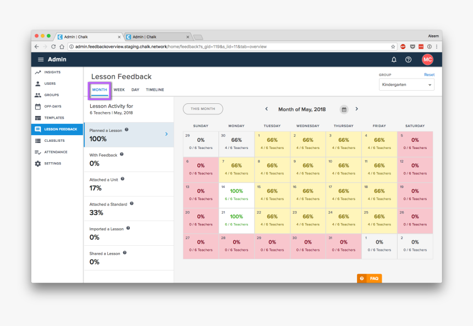Expand the Planned a Lesson chevron
Image resolution: width=473 pixels, height=326 pixels.
click(166, 134)
